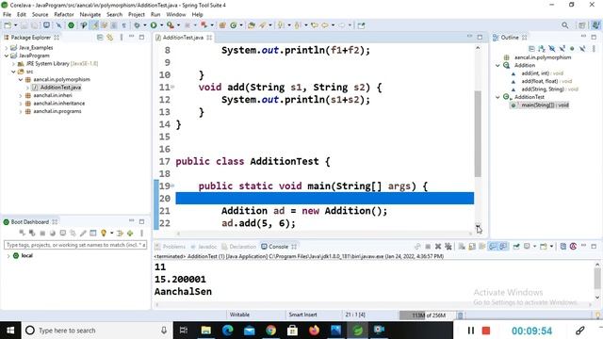603x339 pixels.
Task: Open the Navigate menu
Action: click(x=90, y=15)
